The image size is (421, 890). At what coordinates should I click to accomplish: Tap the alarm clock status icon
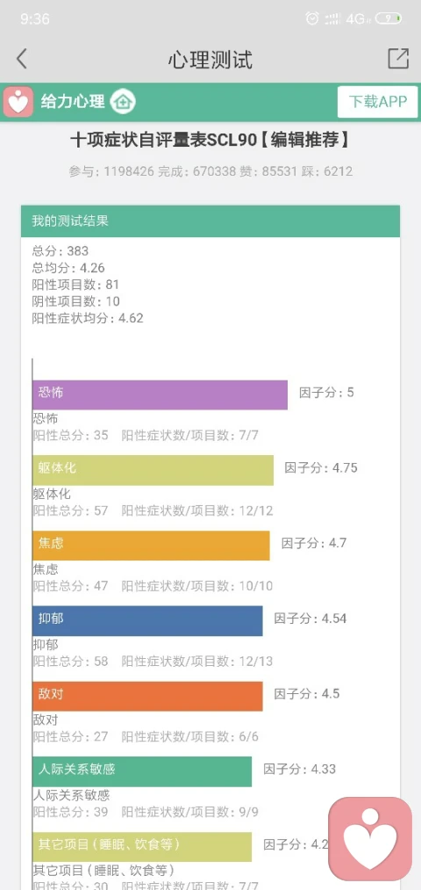(x=311, y=18)
